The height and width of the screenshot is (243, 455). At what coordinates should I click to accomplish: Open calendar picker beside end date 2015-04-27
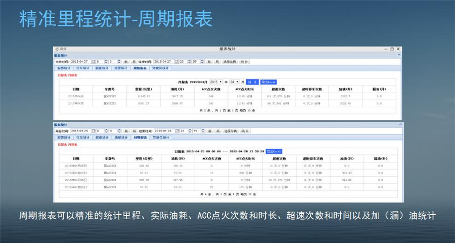[x=177, y=61]
